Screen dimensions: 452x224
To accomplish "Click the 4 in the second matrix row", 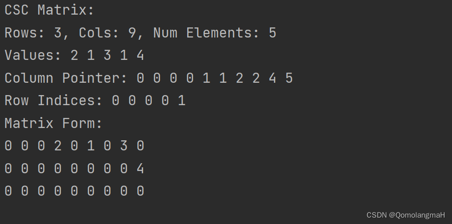I will pyautogui.click(x=140, y=169).
